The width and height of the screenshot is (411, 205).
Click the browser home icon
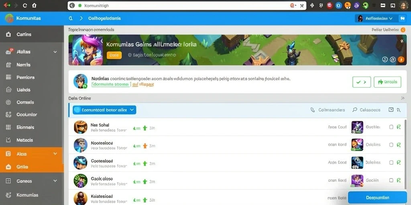[34, 5]
